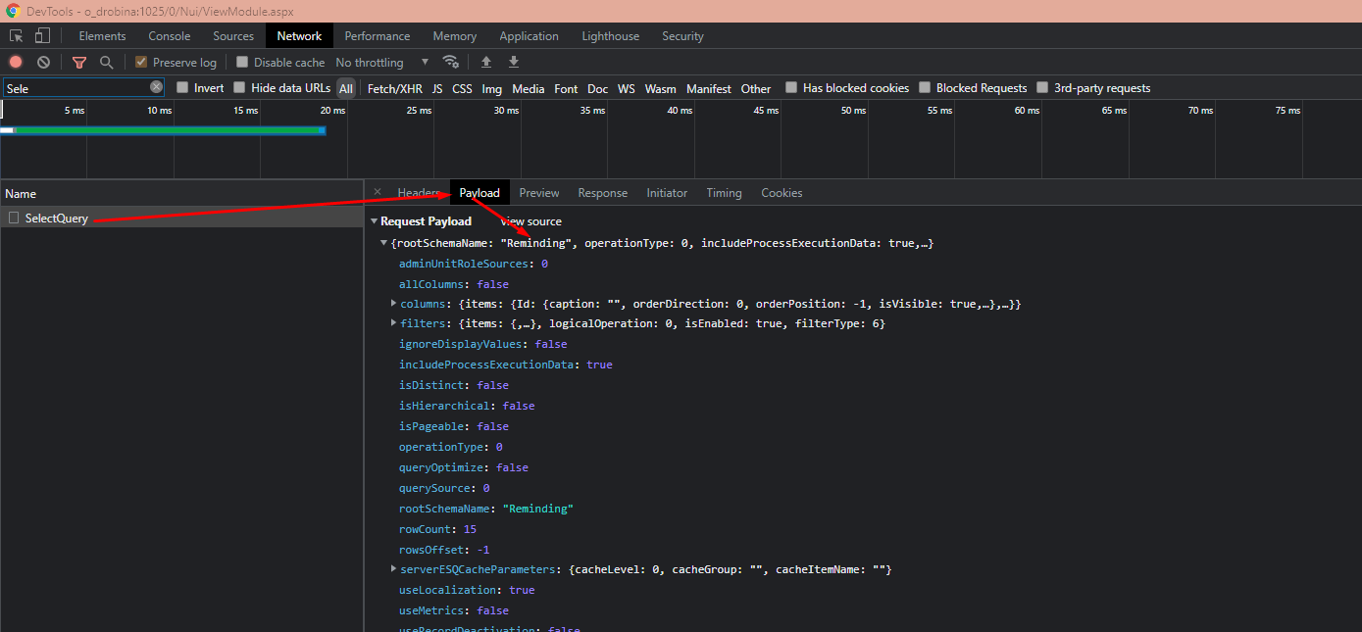Expand serverESQCacheParameters object
The width and height of the screenshot is (1362, 632).
394,568
